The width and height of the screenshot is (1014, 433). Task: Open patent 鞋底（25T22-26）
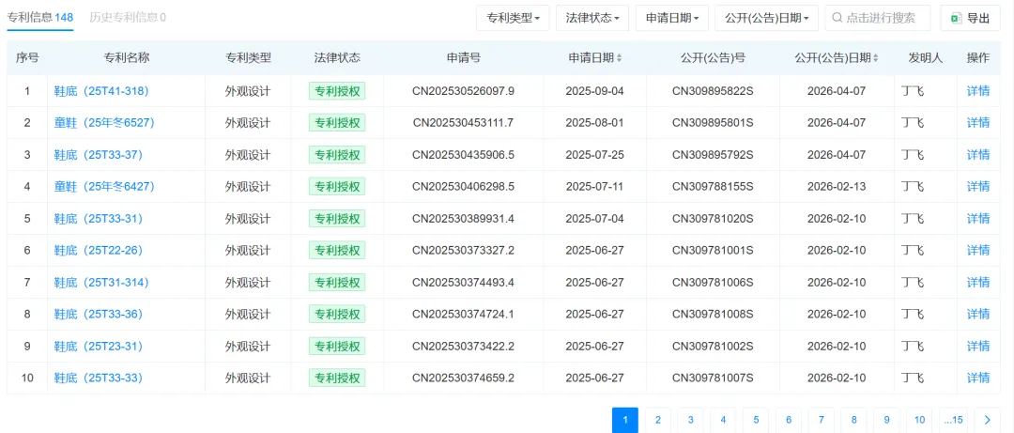(99, 251)
